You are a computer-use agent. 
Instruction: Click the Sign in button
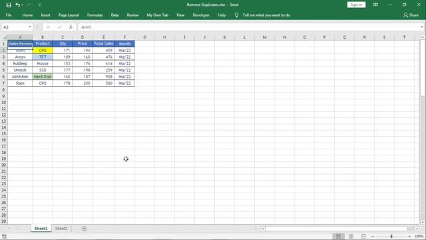356,5
